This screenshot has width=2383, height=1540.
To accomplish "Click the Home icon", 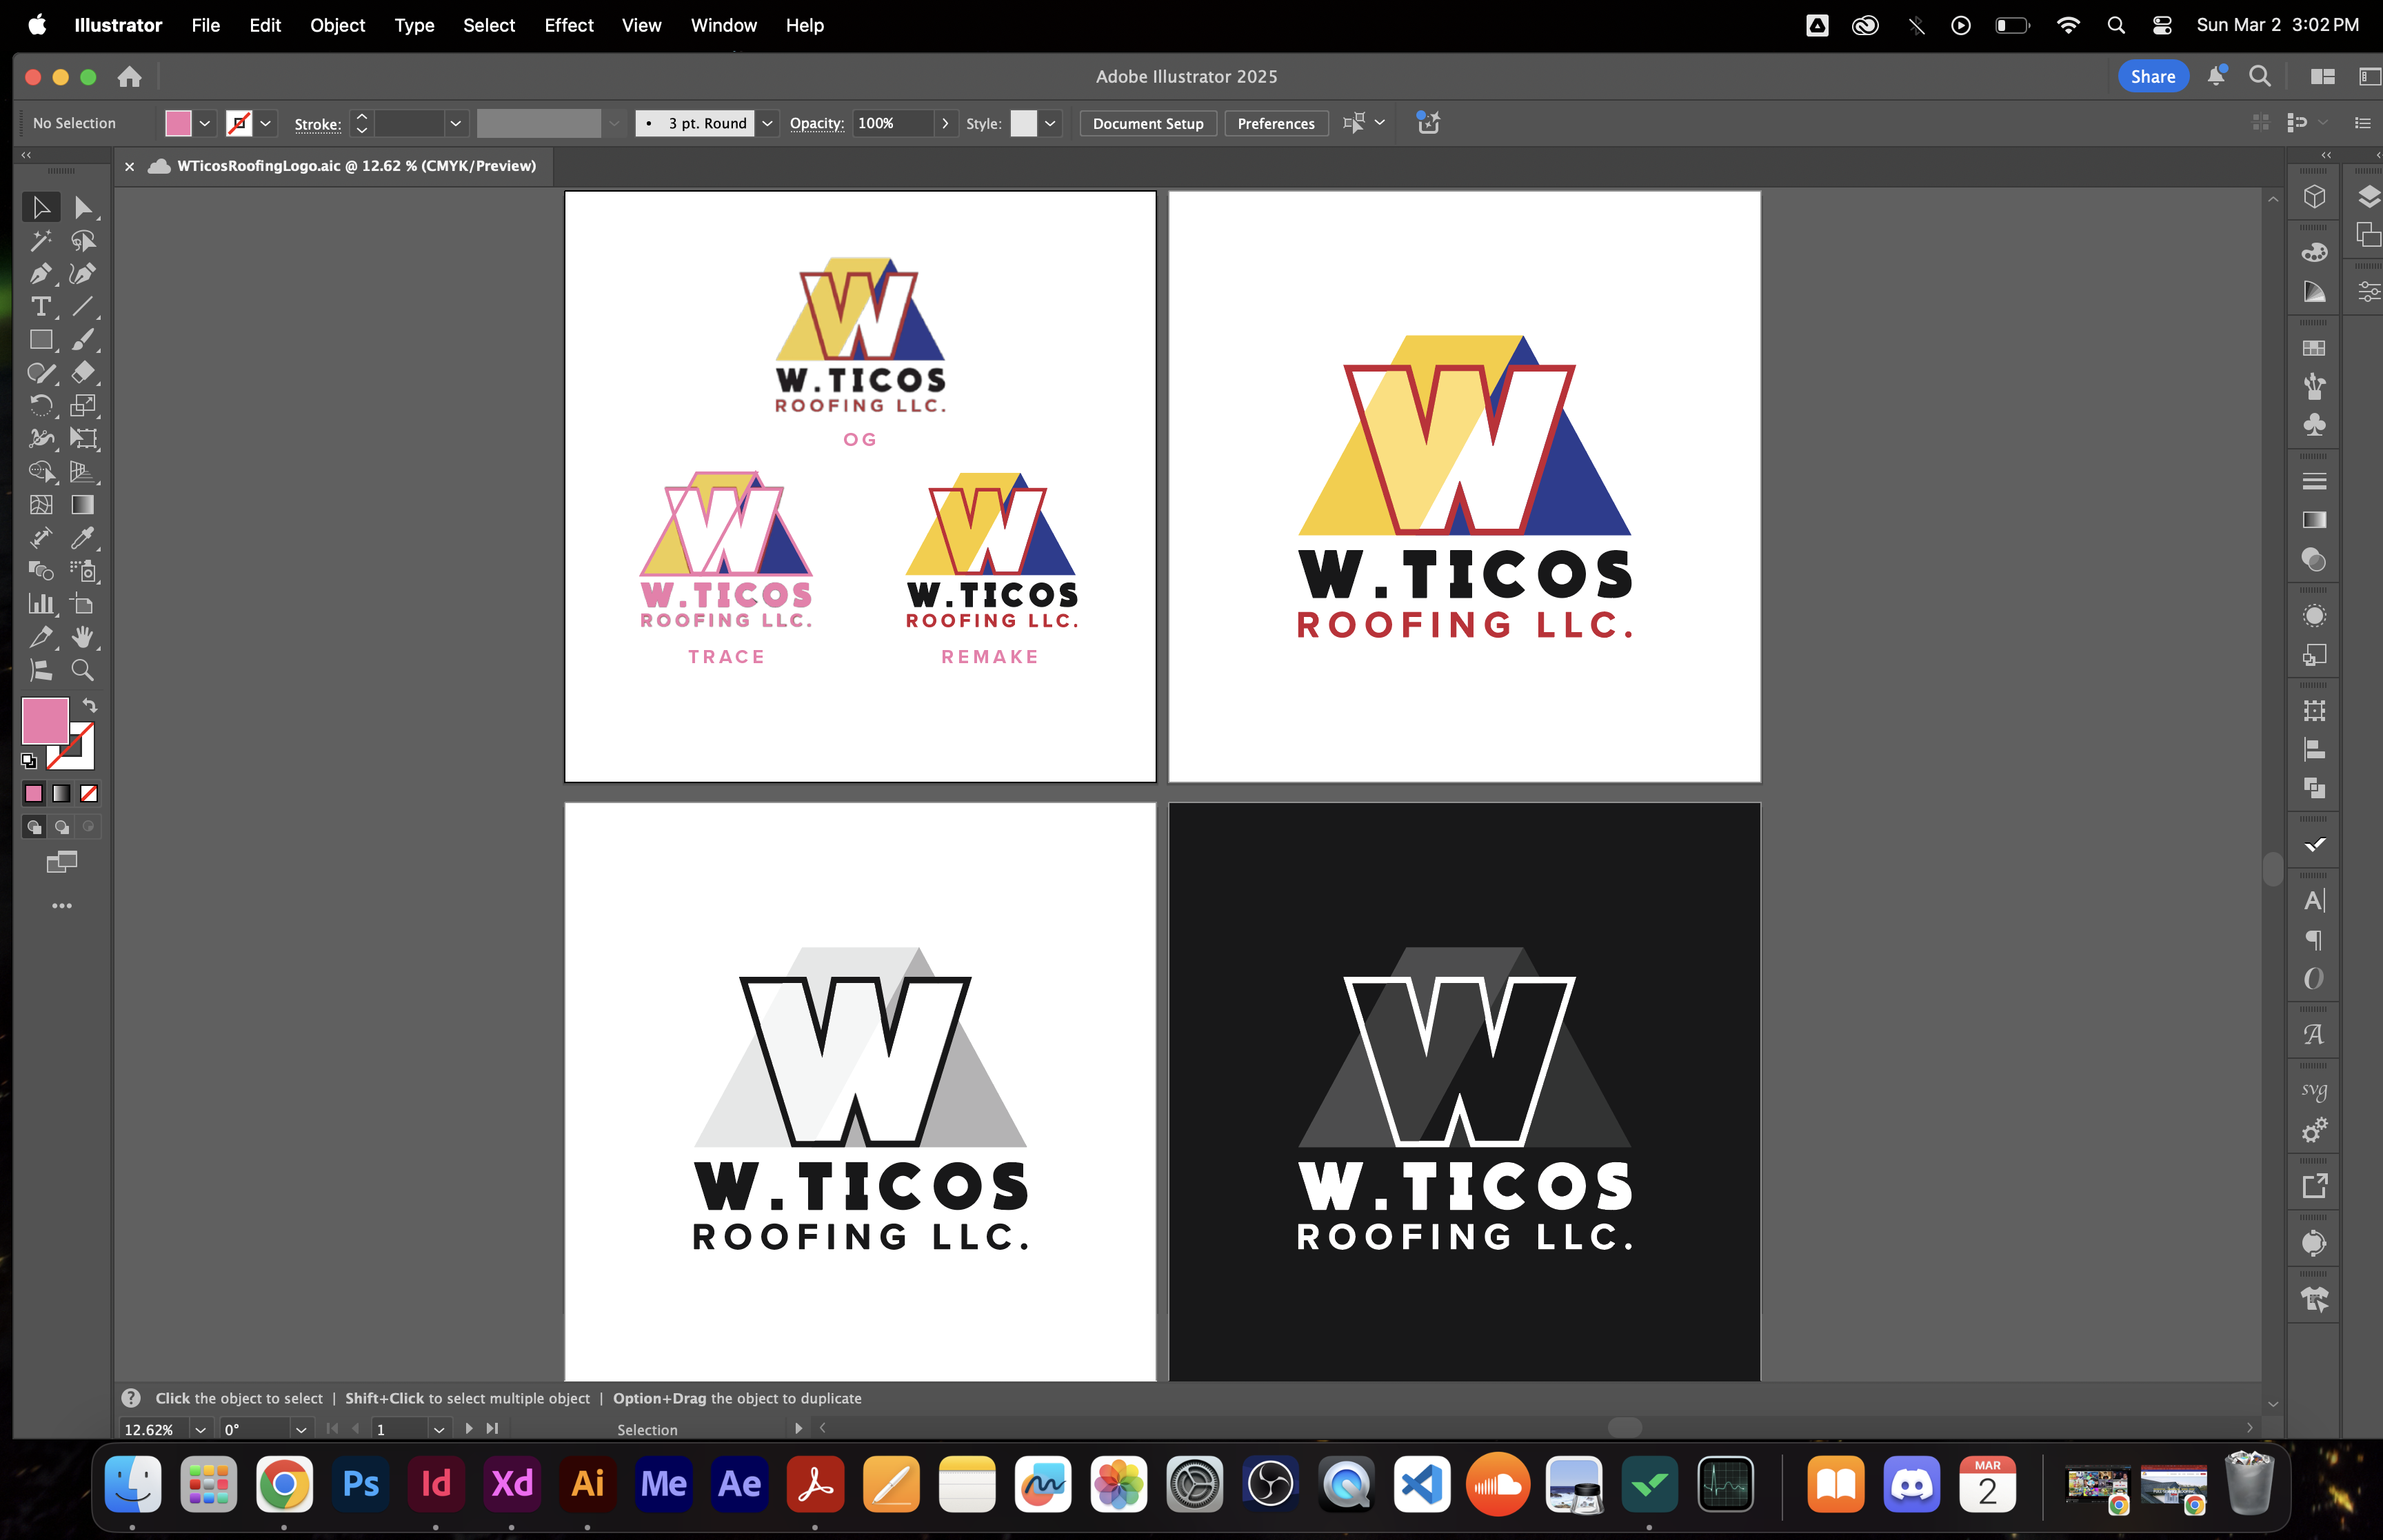I will [129, 76].
